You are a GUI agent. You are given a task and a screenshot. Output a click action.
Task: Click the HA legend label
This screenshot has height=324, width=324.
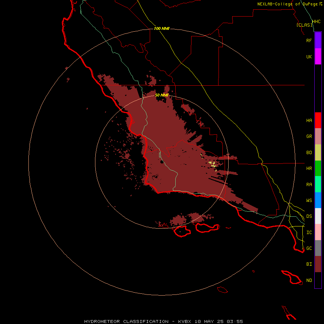point(309,120)
